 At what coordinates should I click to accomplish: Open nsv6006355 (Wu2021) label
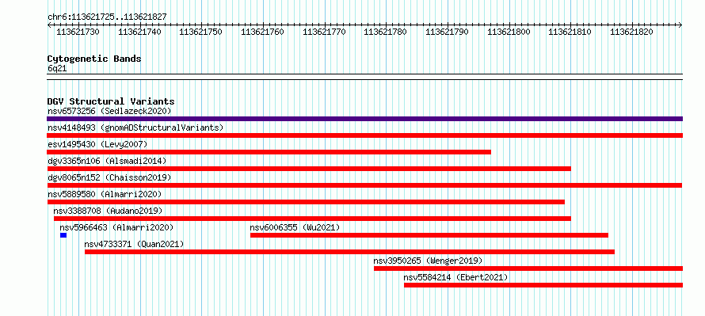pyautogui.click(x=295, y=227)
